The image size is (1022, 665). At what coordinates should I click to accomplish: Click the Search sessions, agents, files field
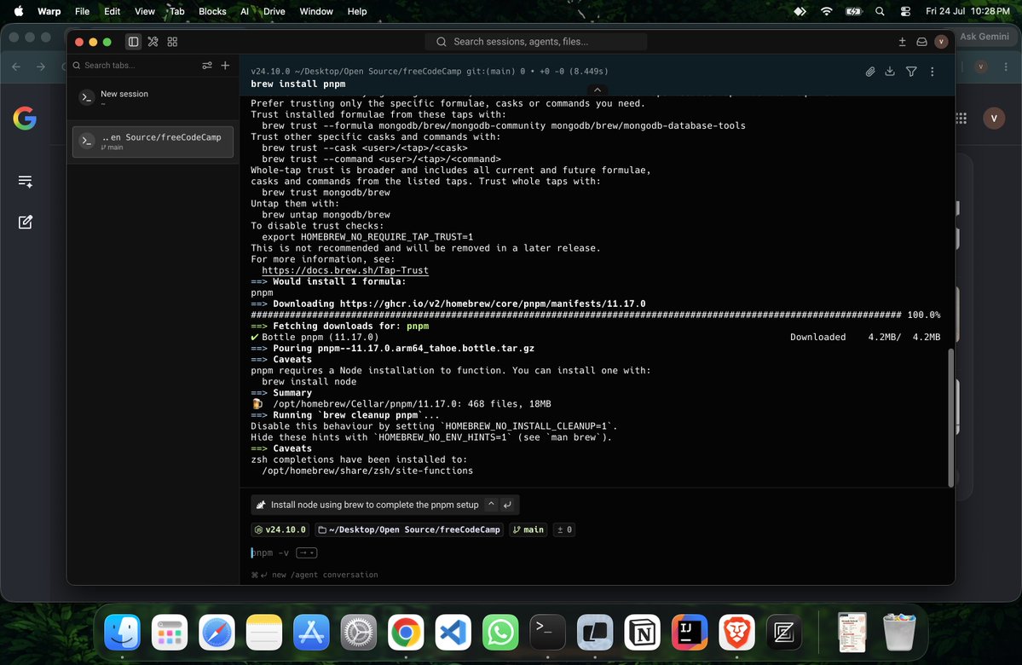coord(536,42)
